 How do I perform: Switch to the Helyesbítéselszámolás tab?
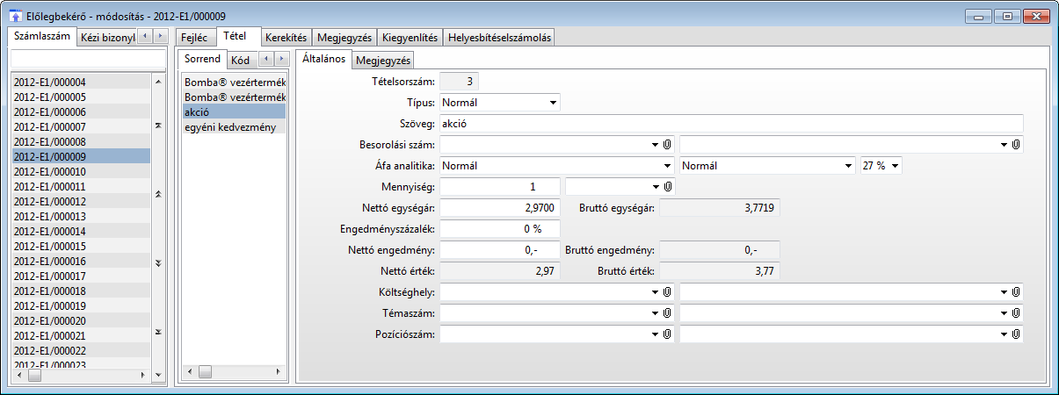pyautogui.click(x=498, y=38)
